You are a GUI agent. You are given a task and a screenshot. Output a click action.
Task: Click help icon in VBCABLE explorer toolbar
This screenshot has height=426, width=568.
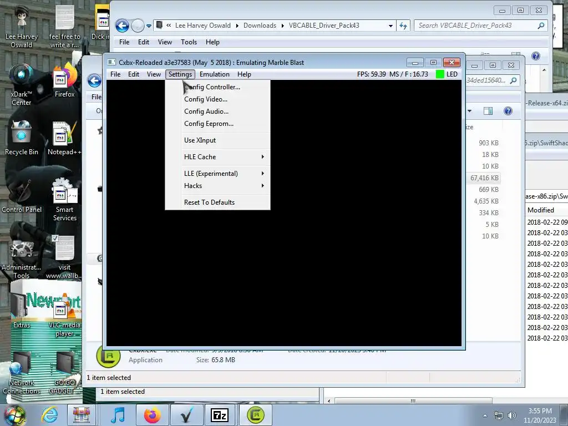coord(536,56)
